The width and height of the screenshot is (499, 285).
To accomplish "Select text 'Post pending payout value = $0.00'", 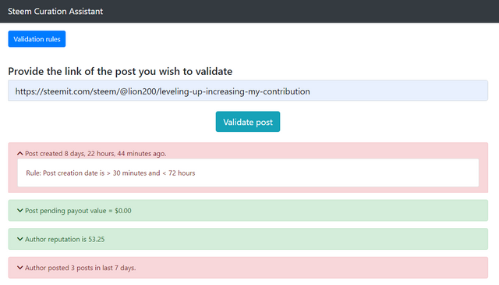I will (x=78, y=211).
